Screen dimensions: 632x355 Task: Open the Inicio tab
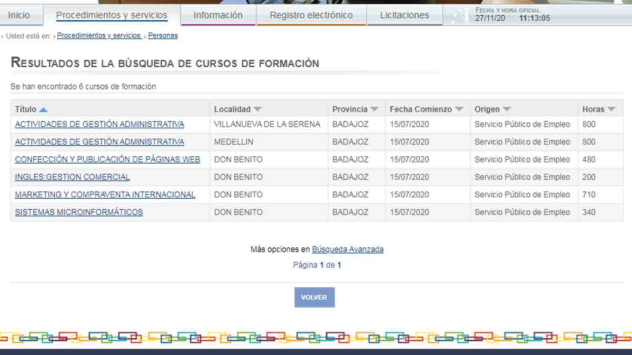point(19,15)
